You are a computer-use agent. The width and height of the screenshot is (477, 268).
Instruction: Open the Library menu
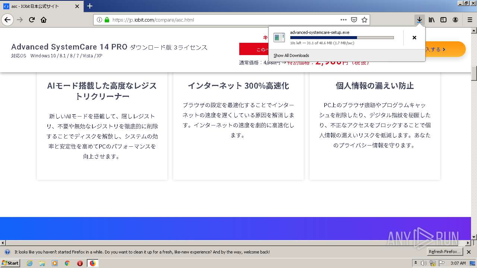[x=432, y=20]
